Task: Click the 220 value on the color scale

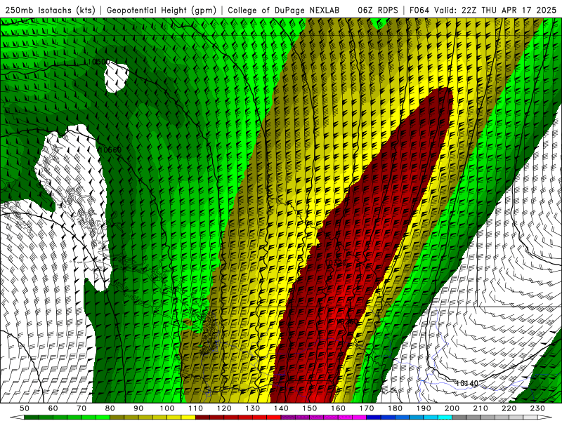Action: (x=509, y=408)
